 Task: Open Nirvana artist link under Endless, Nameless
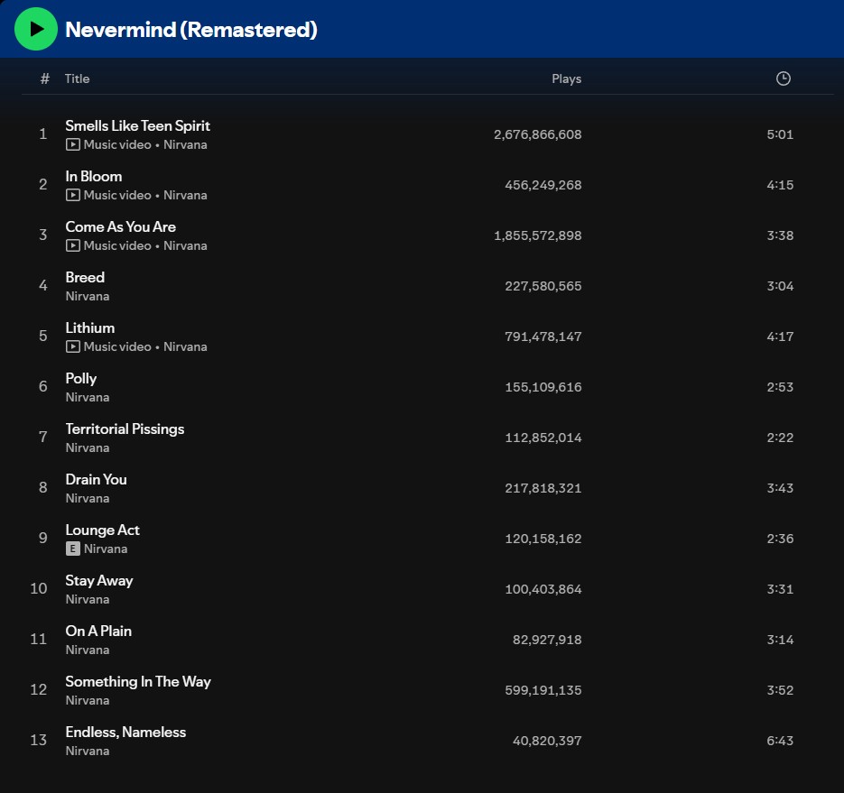click(88, 752)
